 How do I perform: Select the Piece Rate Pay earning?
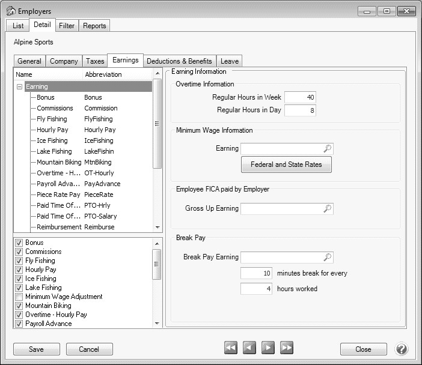58,195
